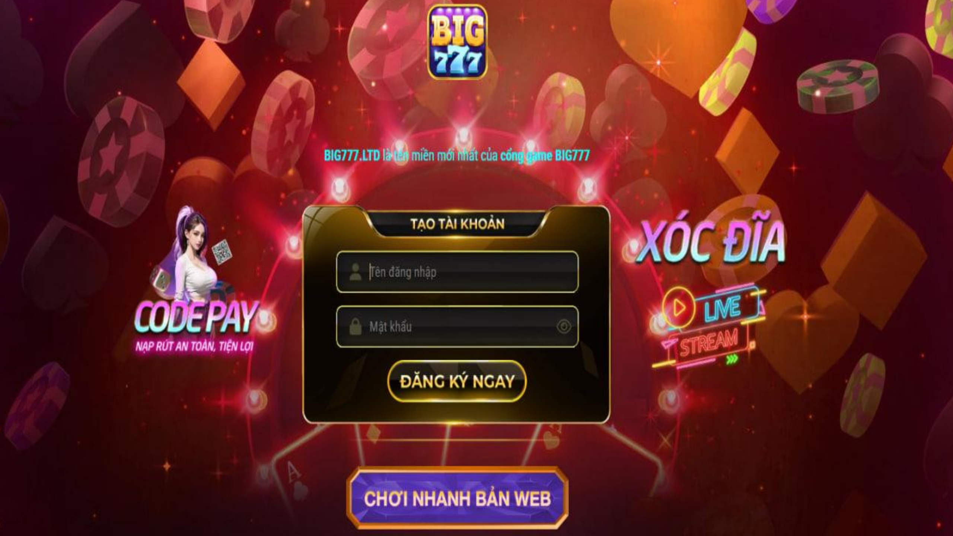Click the CHƠI NHANH BẢN WEB button
The height and width of the screenshot is (536, 953).
tap(457, 498)
